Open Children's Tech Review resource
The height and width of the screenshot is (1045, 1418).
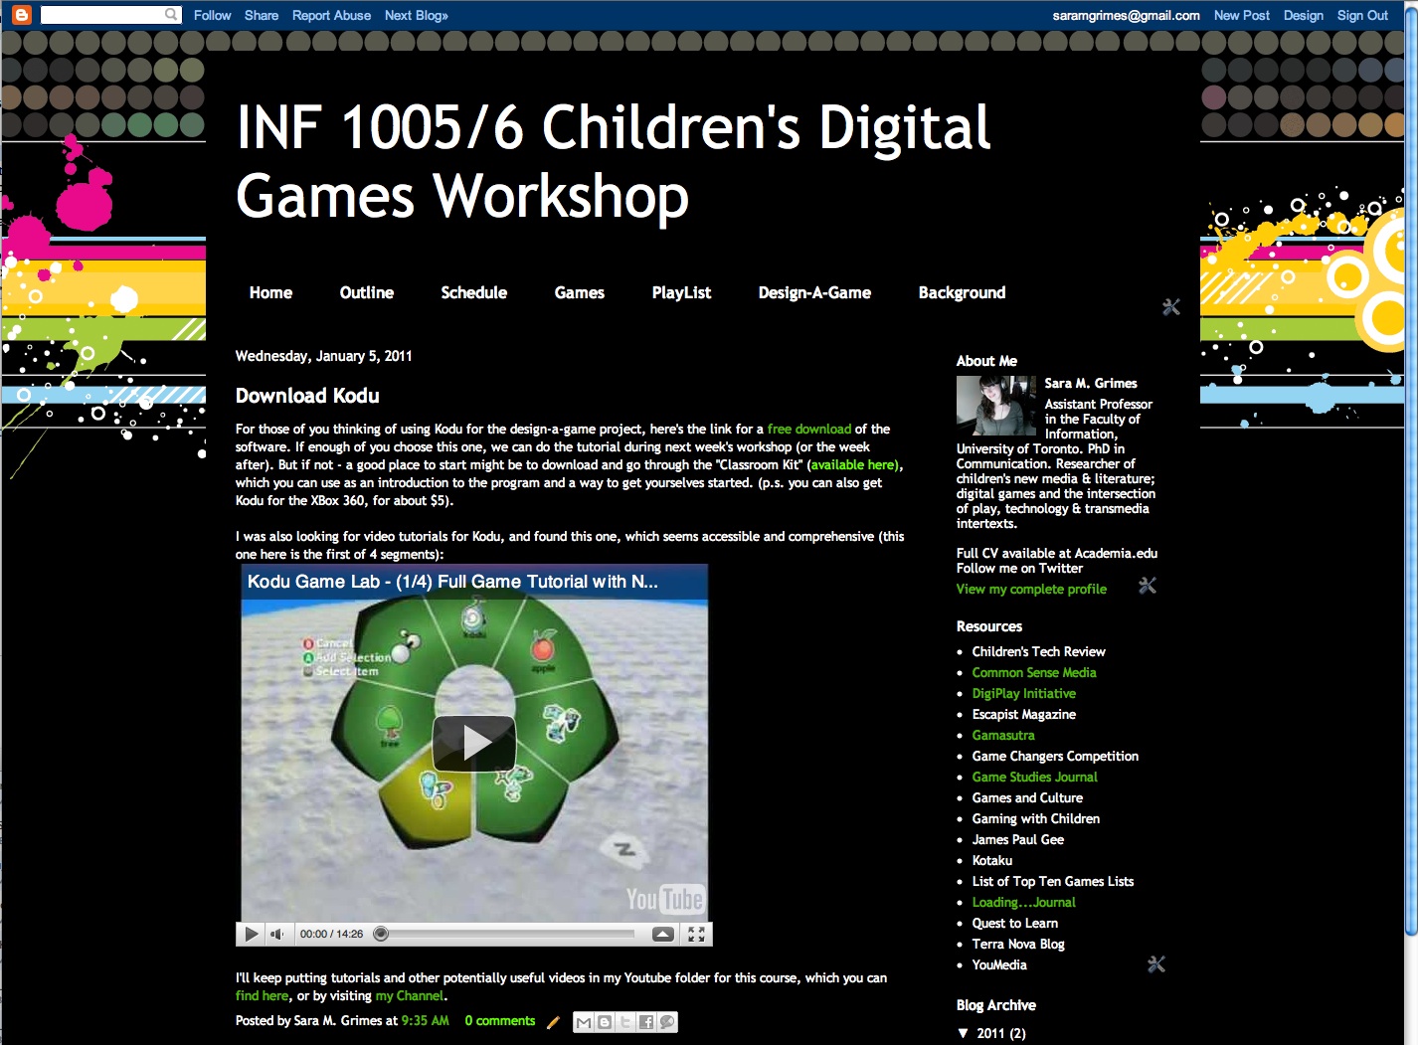click(1038, 651)
